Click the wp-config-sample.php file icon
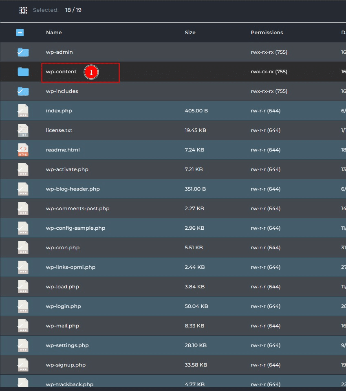 click(x=23, y=228)
